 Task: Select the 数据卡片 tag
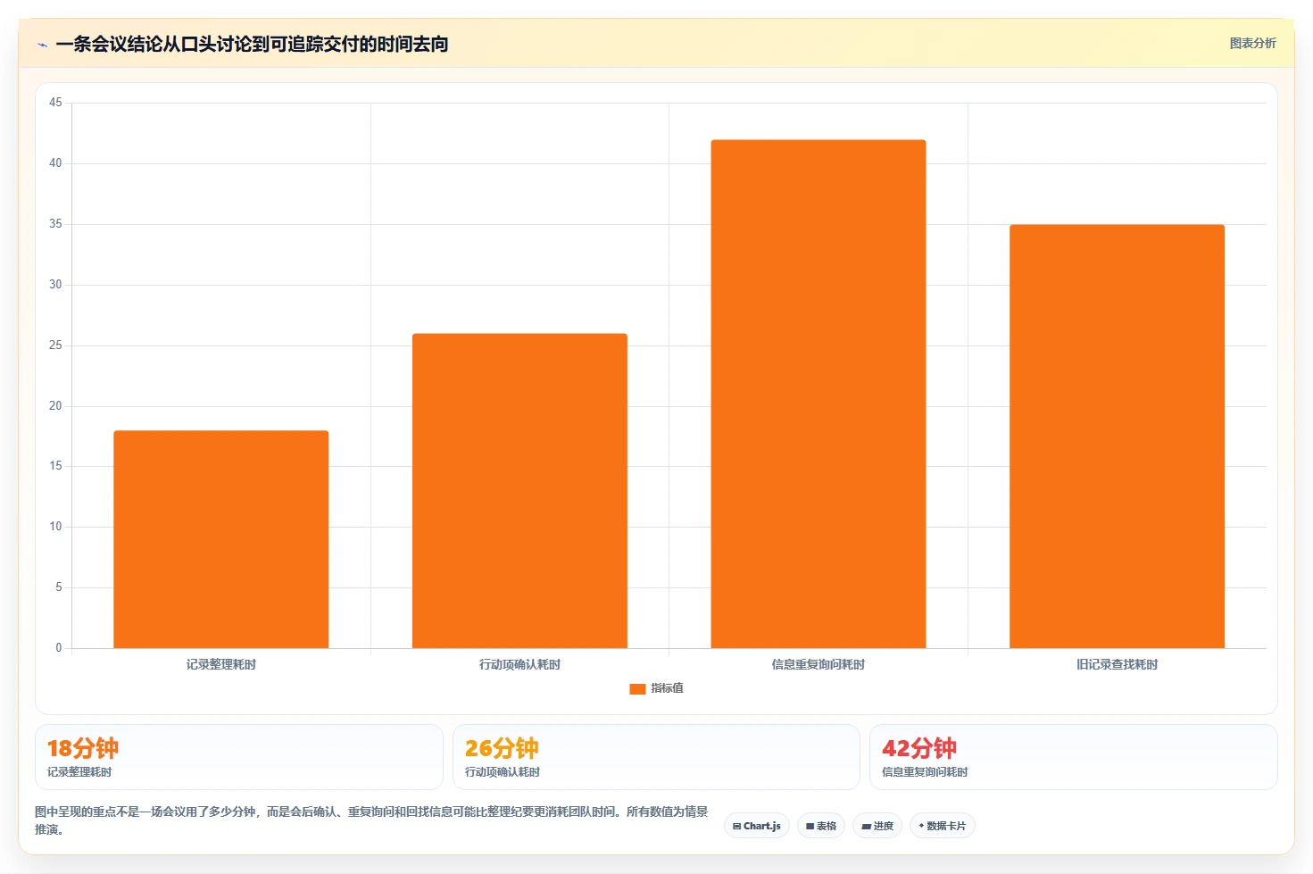click(943, 826)
